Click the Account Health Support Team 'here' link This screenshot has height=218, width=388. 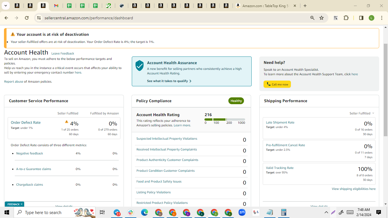tap(354, 74)
